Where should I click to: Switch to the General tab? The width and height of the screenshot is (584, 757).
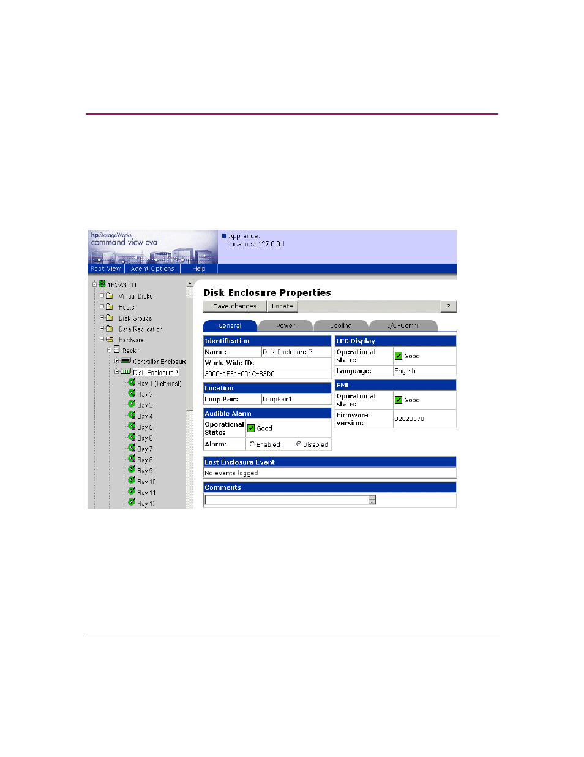pos(230,325)
